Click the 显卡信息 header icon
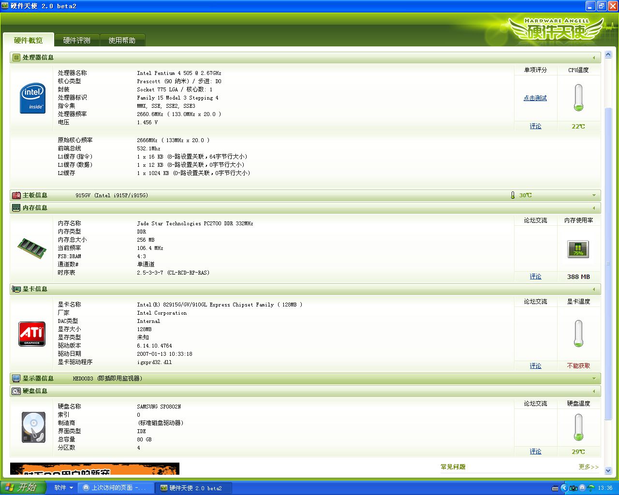Screen dimensions: 619x495 [16, 289]
